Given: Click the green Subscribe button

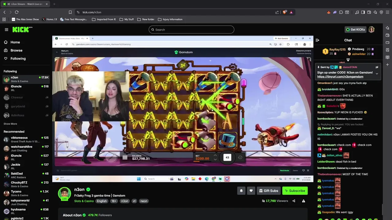Looking at the screenshot, I should [295, 191].
